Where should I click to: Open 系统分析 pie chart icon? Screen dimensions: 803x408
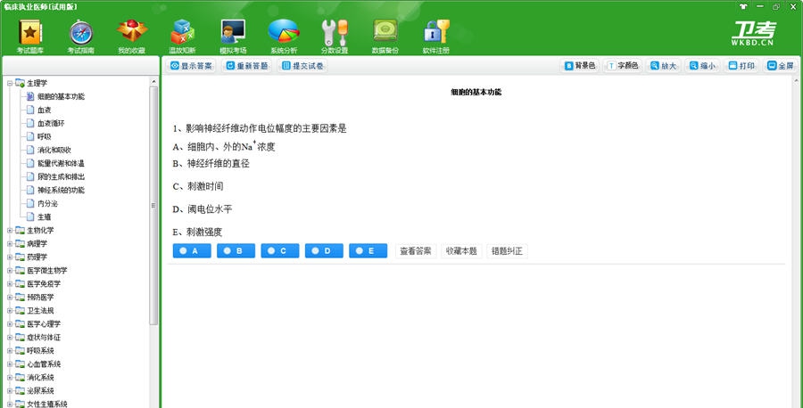[284, 37]
